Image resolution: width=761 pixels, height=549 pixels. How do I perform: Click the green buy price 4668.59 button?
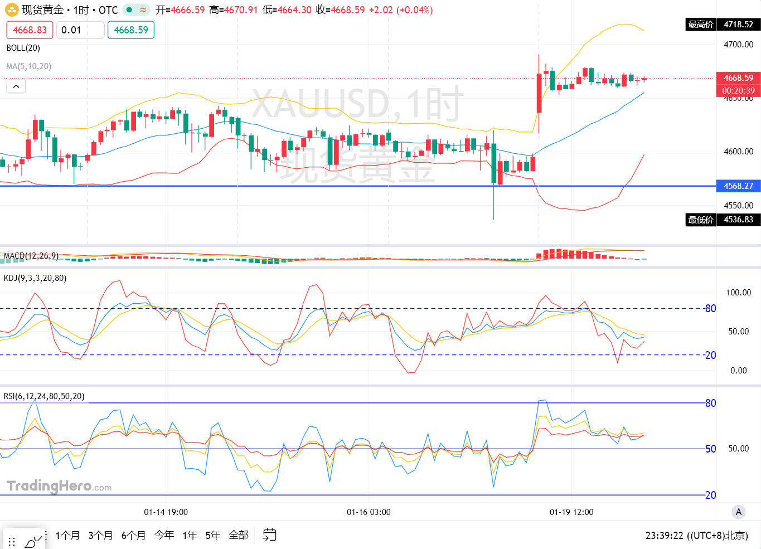click(131, 30)
